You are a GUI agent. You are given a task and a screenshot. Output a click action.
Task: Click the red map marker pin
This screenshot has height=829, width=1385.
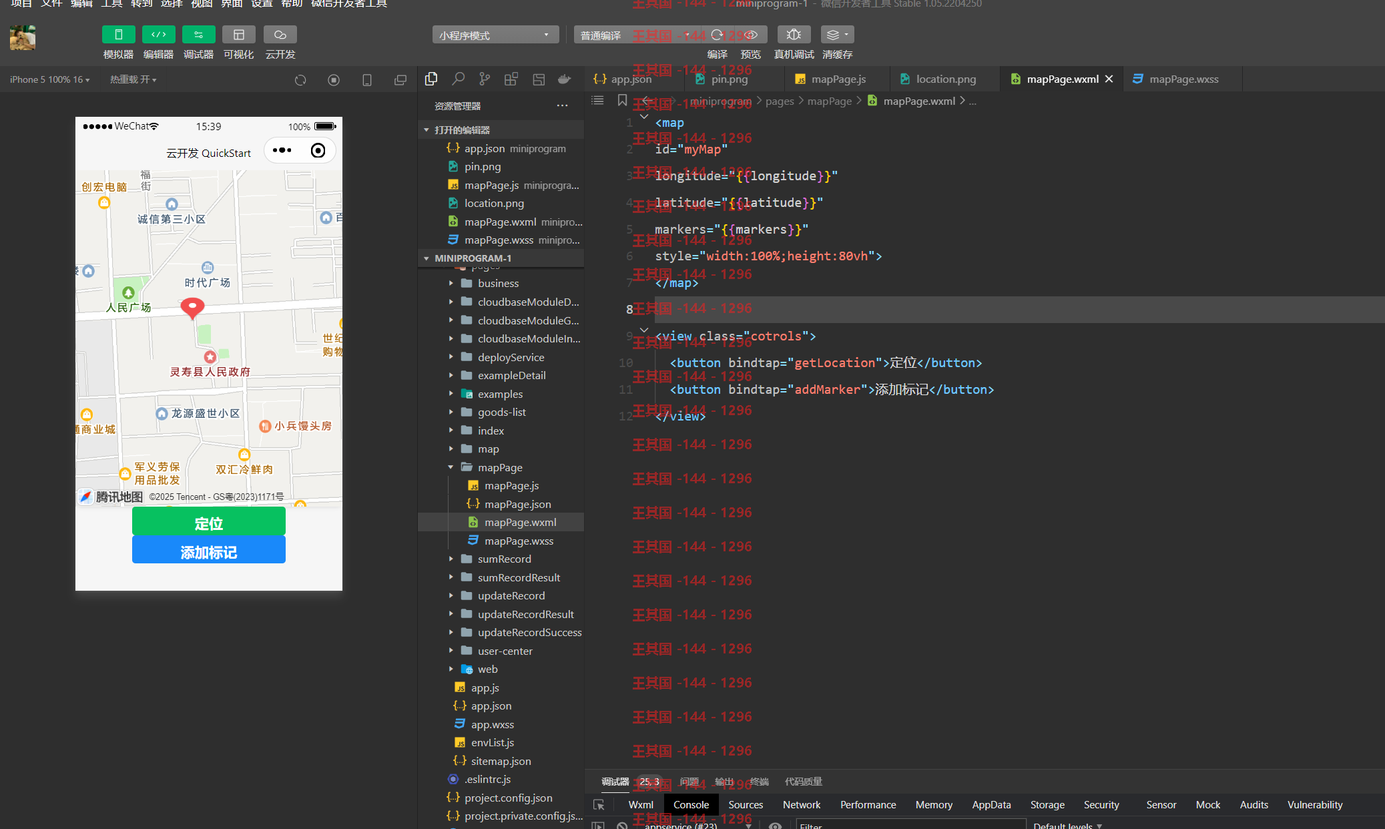click(x=192, y=308)
